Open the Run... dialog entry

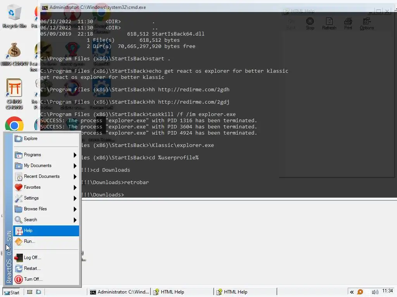pos(46,241)
